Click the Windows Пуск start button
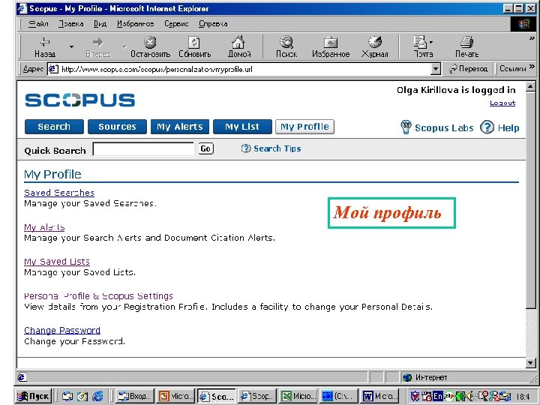Viewport: 540px width, 405px height. click(x=34, y=396)
